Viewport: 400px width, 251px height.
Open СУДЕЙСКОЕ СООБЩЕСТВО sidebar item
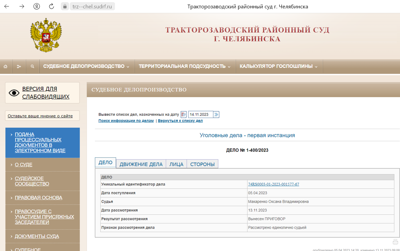[x=32, y=181]
